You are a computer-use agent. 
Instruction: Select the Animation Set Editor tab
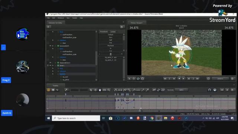55,23
